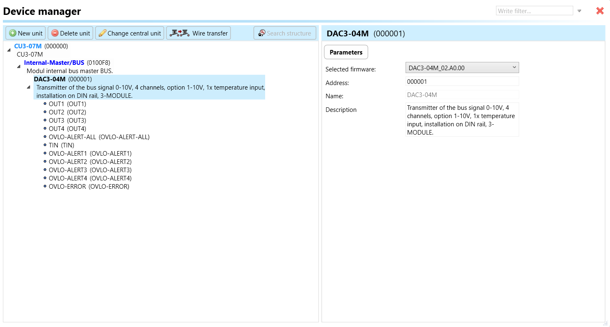Collapse the CU3-07M tree node
The height and width of the screenshot is (327, 610).
pos(9,50)
